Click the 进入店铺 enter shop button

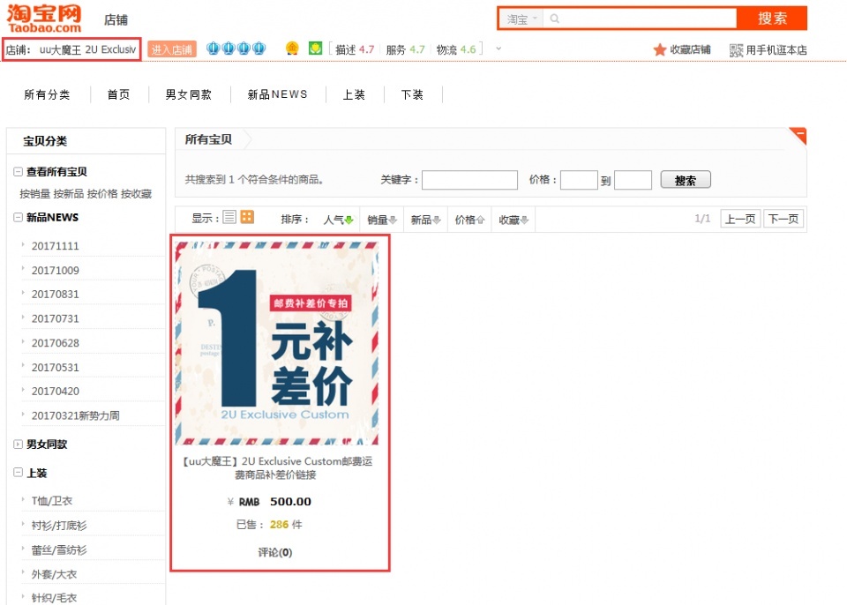point(172,50)
